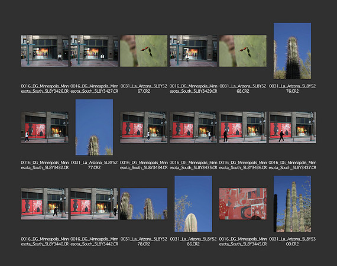The width and height of the screenshot is (337, 266).
Task: Open the blue sky cactus thumbnail SL8Y5277
Action: (94, 128)
